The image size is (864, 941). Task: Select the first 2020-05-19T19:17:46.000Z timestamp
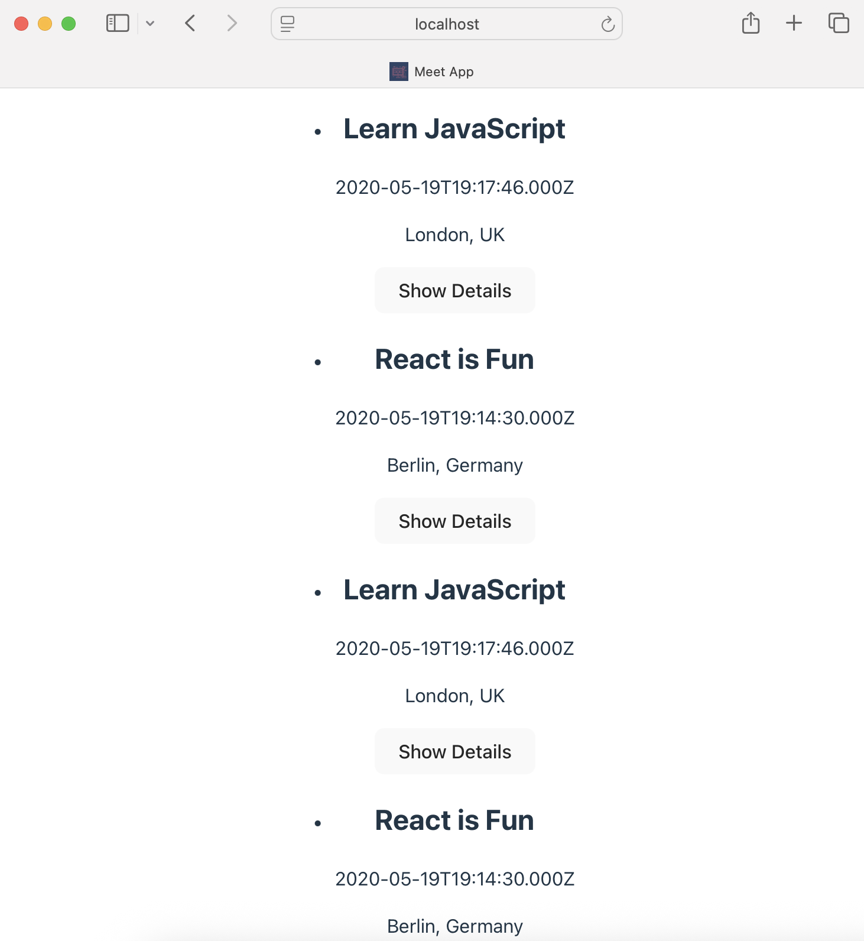[x=455, y=187]
